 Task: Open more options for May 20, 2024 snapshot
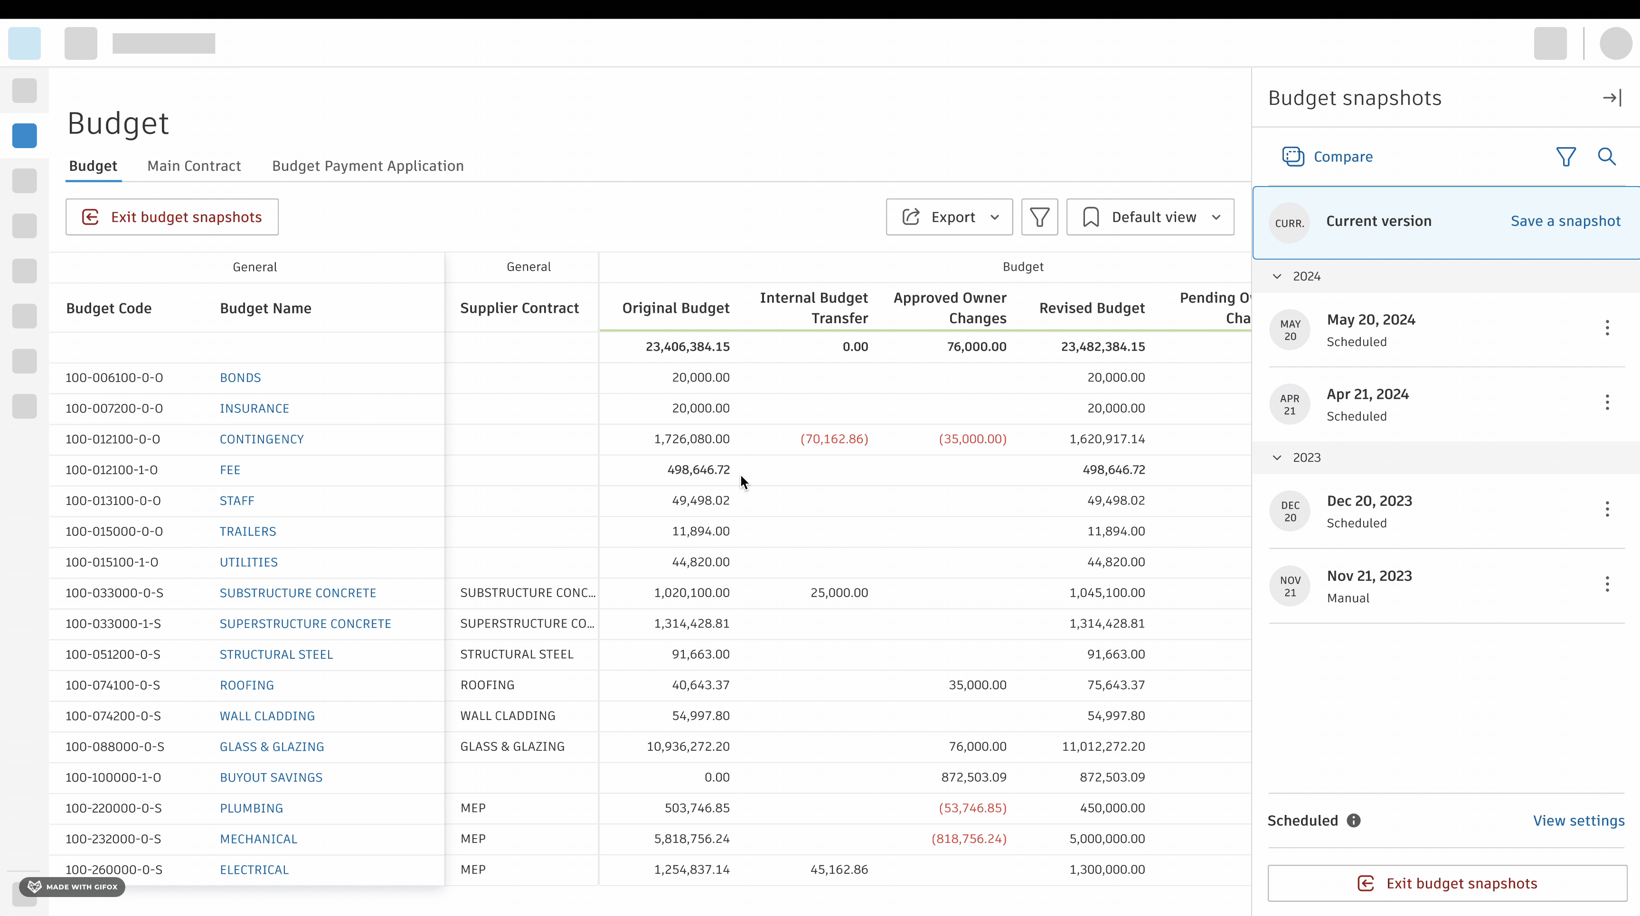click(x=1607, y=328)
